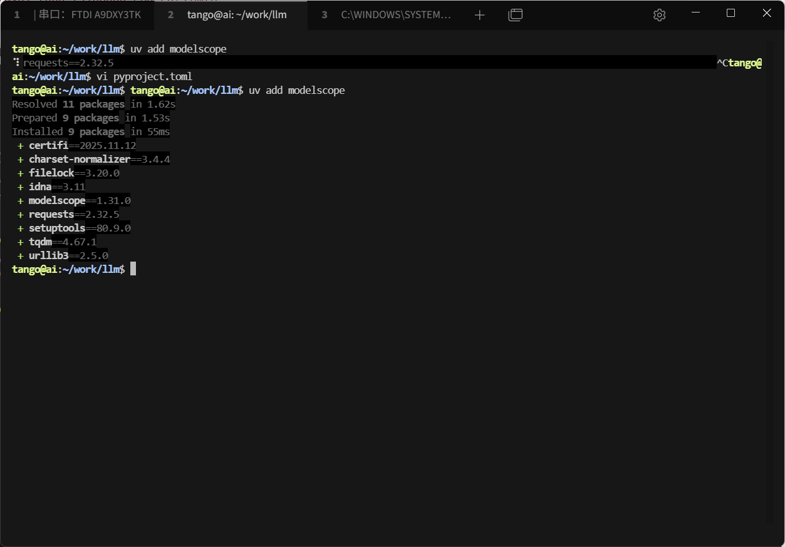Image resolution: width=785 pixels, height=547 pixels.
Task: Click the 'vi pyproject.toml' command
Action: [x=144, y=76]
